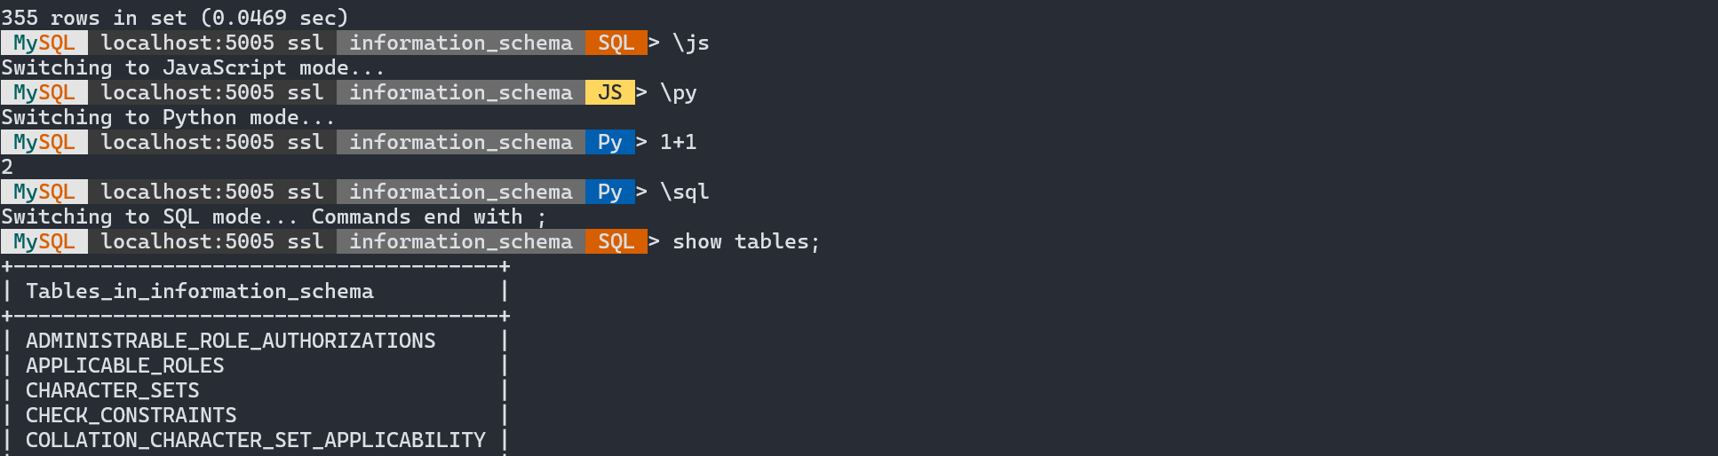Click the Py badge before "\sql" command

609,192
